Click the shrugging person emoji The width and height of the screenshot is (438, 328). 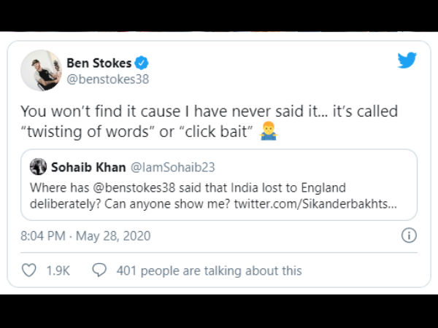click(269, 133)
